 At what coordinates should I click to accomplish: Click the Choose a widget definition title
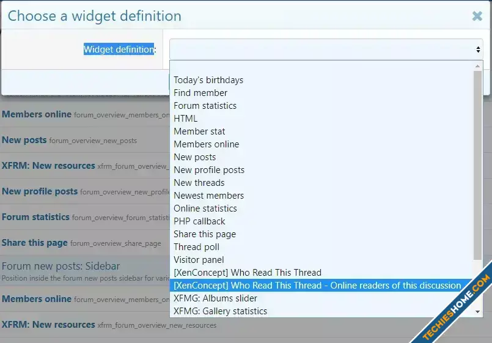tap(95, 16)
